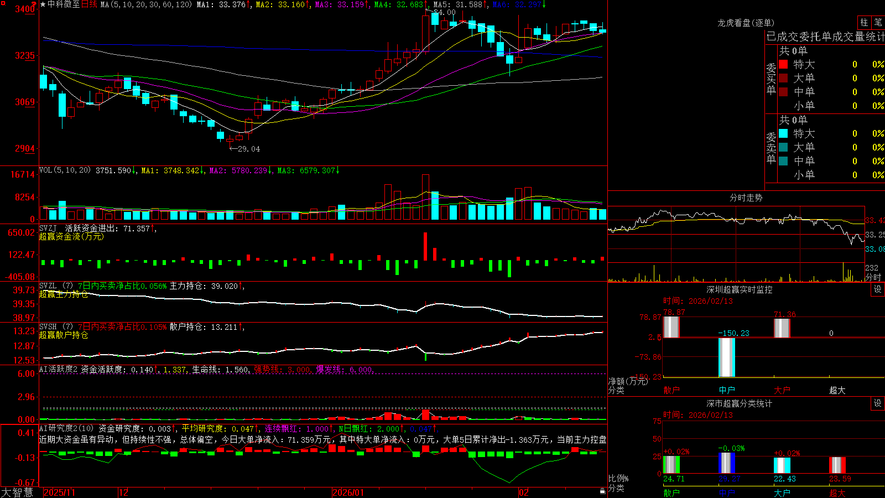Click the star icon beside 中科微至
This screenshot has width=885, height=498.
point(43,4)
